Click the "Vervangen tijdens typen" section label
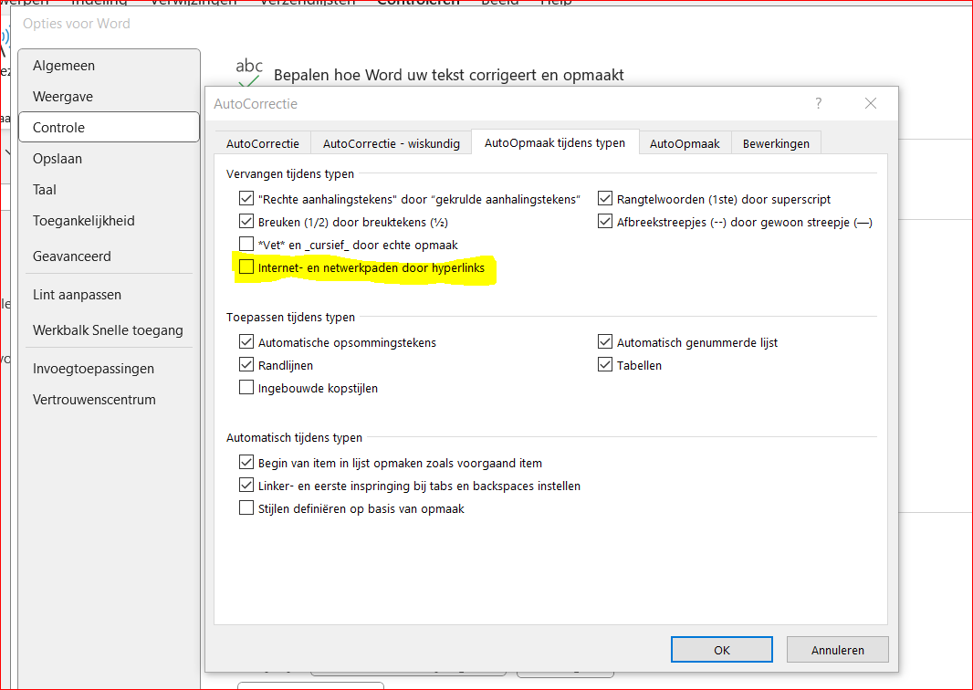The width and height of the screenshot is (973, 690). 289,173
